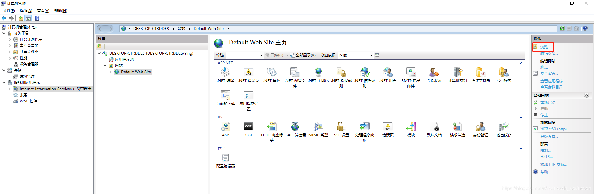Open the .NET 信任级别 icon

365,72
